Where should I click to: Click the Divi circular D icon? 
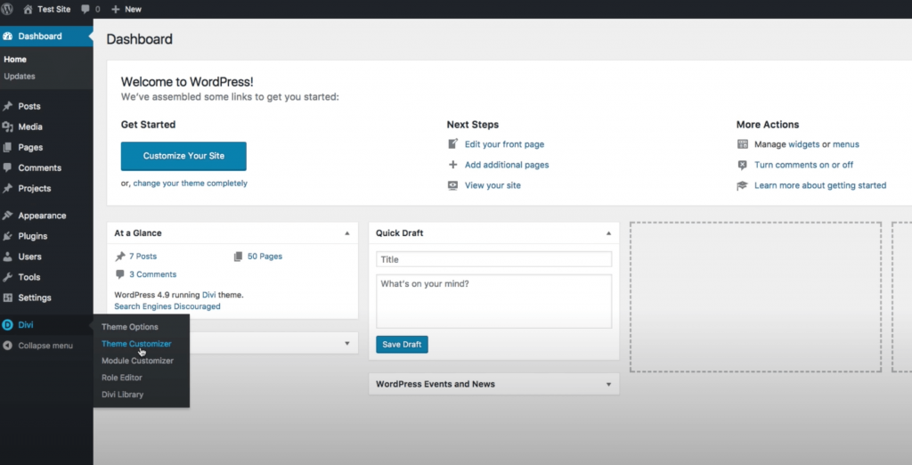(x=7, y=325)
